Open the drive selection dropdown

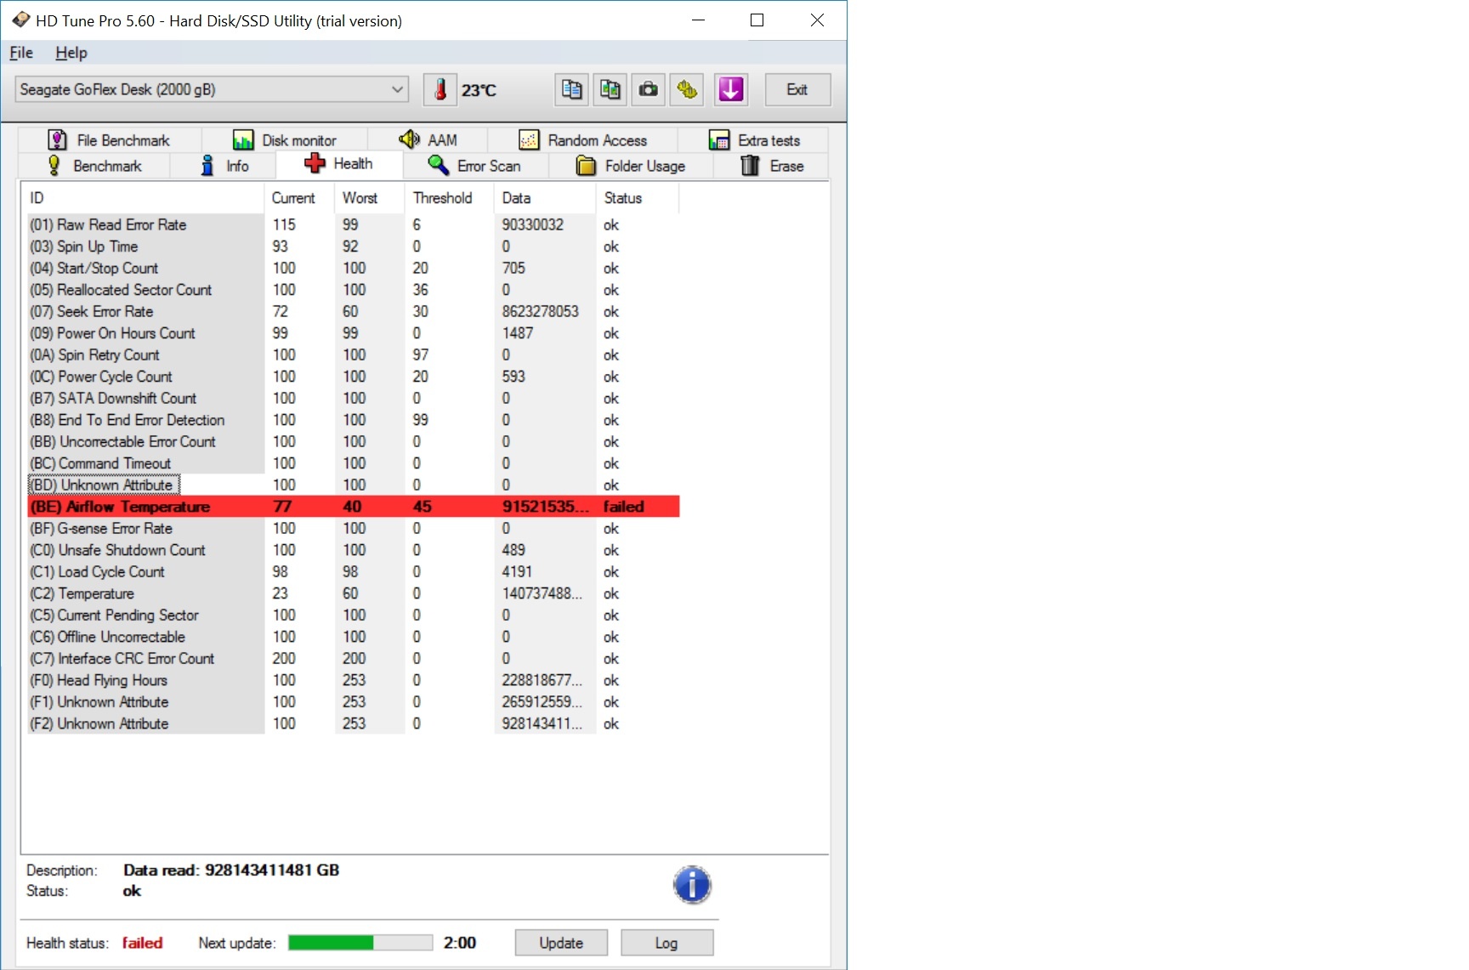tap(212, 89)
